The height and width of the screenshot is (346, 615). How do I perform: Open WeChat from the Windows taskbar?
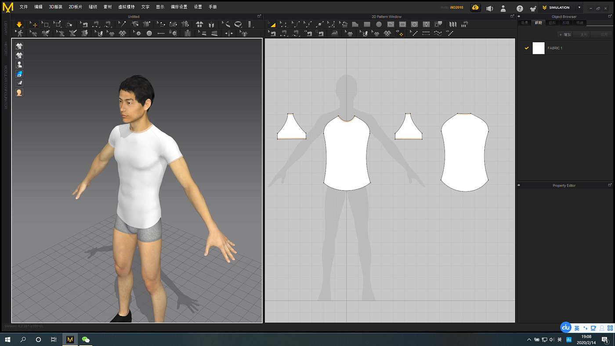point(86,339)
